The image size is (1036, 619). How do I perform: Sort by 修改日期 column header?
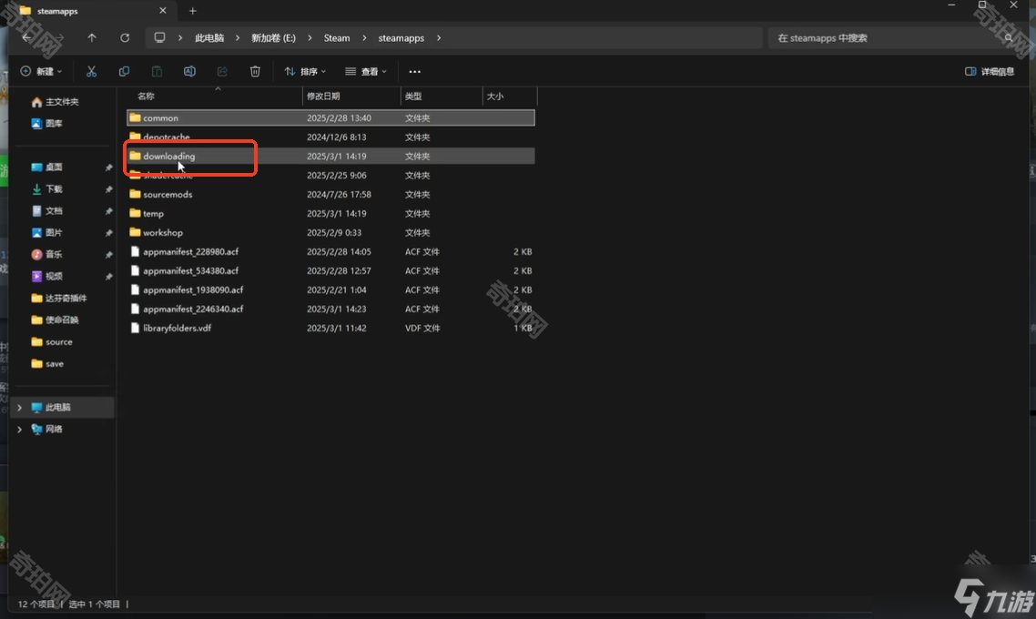pos(323,96)
